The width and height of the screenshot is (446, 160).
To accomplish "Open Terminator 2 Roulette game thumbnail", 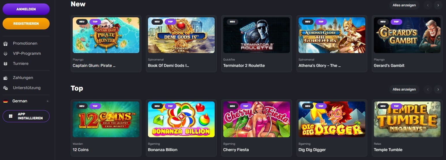I will pyautogui.click(x=256, y=35).
